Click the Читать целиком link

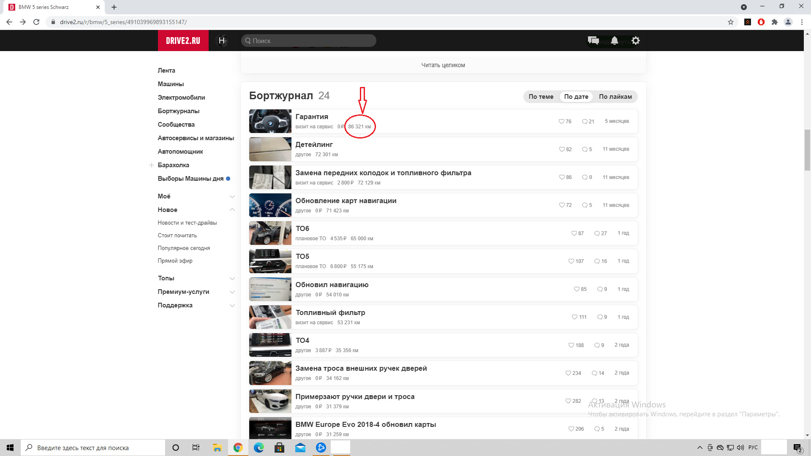pos(443,65)
